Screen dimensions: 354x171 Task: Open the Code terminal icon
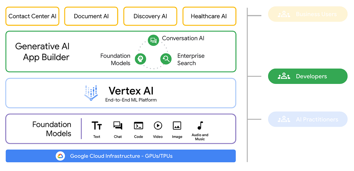(138, 126)
